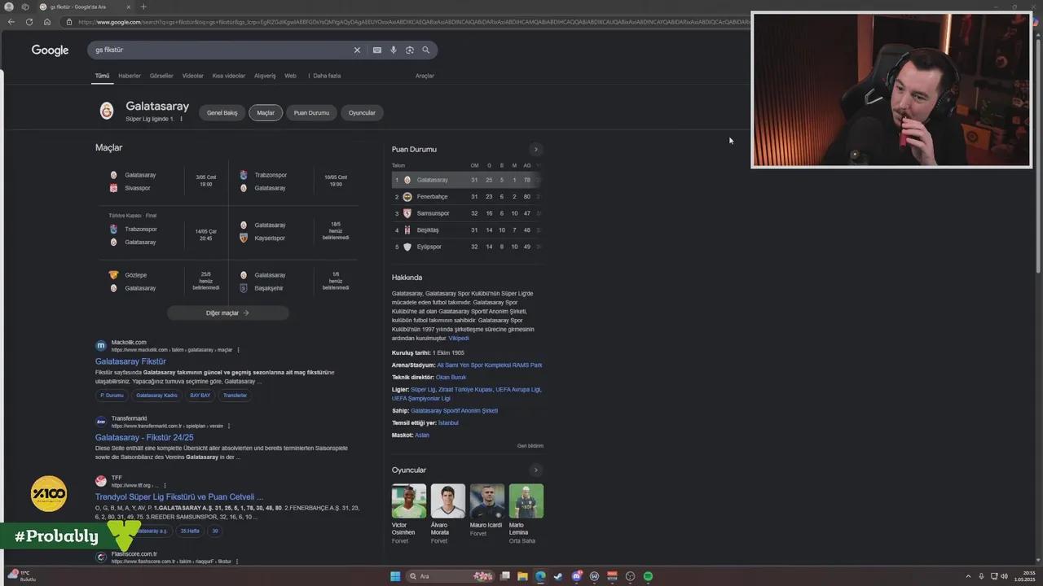
Task: Open the Türkiye Kupası final match card
Action: click(163, 232)
